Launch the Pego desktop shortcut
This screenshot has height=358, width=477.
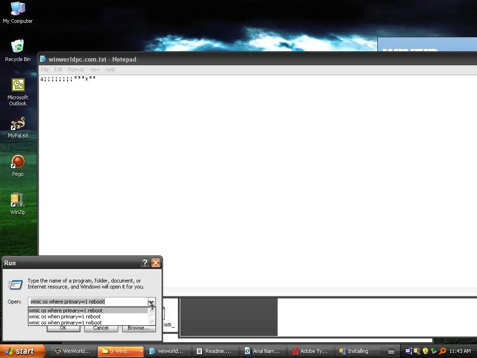[x=18, y=165]
